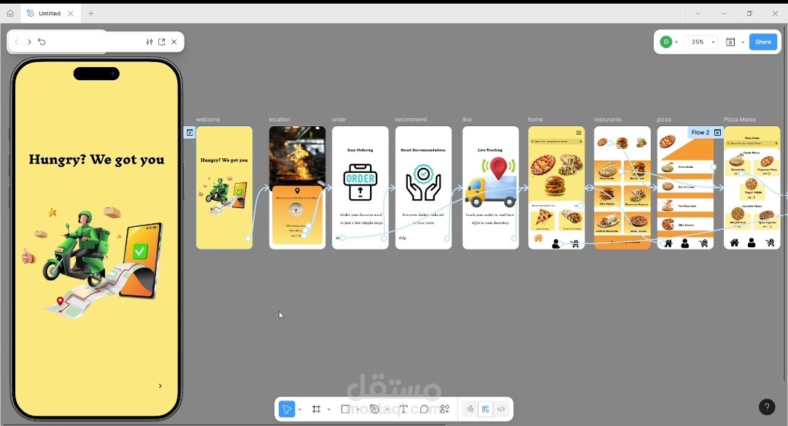Click cart icon in Pizza Mania frame
The height and width of the screenshot is (426, 788).
tap(770, 243)
